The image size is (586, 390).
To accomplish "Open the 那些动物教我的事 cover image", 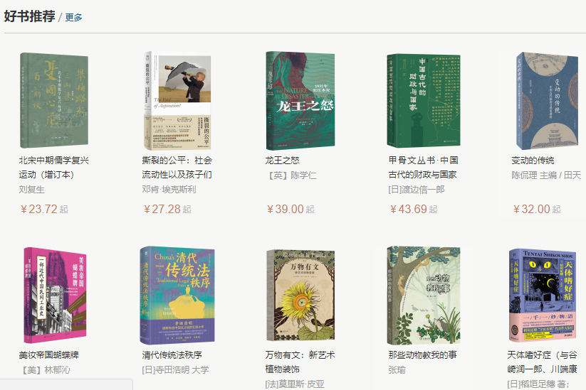I will click(424, 295).
